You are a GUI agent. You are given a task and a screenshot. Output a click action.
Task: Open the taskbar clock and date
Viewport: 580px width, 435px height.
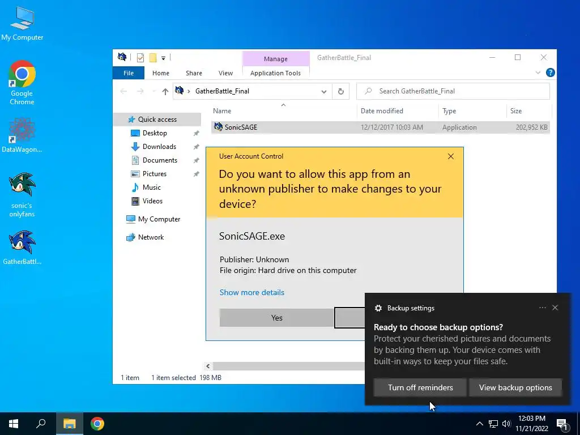click(531, 424)
